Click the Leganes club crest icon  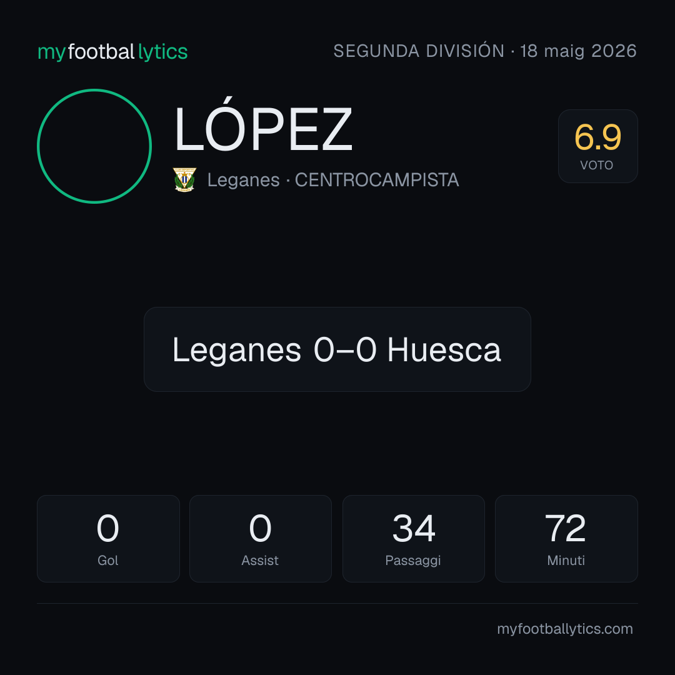point(184,179)
